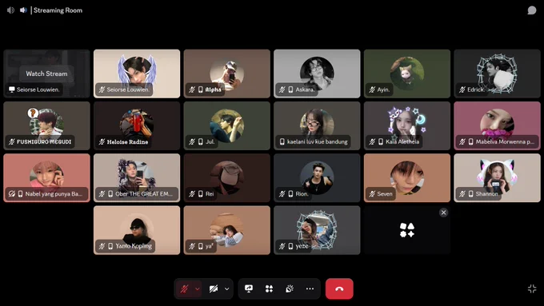Select Heloise Radine's participant tile
Viewport: 544px width, 306px height.
point(137,125)
